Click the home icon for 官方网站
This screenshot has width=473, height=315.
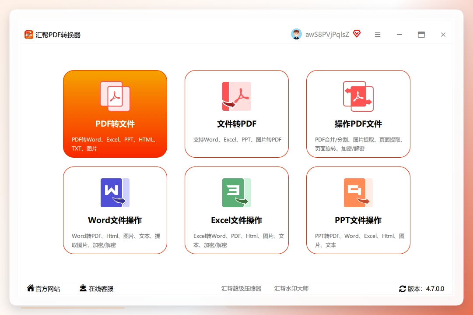(31, 288)
